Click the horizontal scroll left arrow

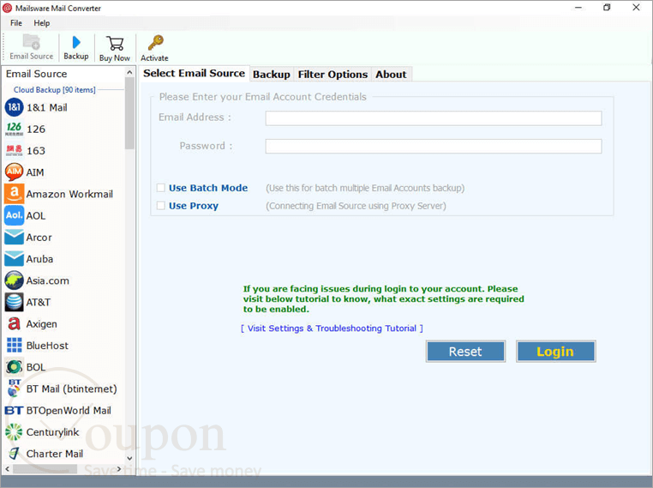point(7,469)
